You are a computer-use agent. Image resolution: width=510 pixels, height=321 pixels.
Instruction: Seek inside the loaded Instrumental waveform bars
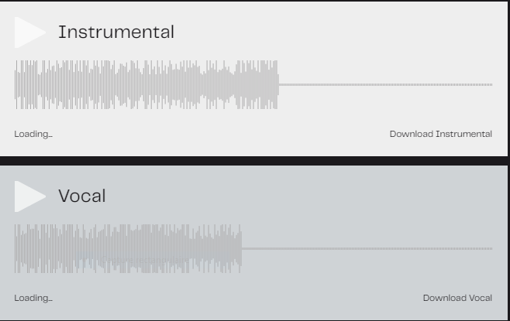pos(146,84)
